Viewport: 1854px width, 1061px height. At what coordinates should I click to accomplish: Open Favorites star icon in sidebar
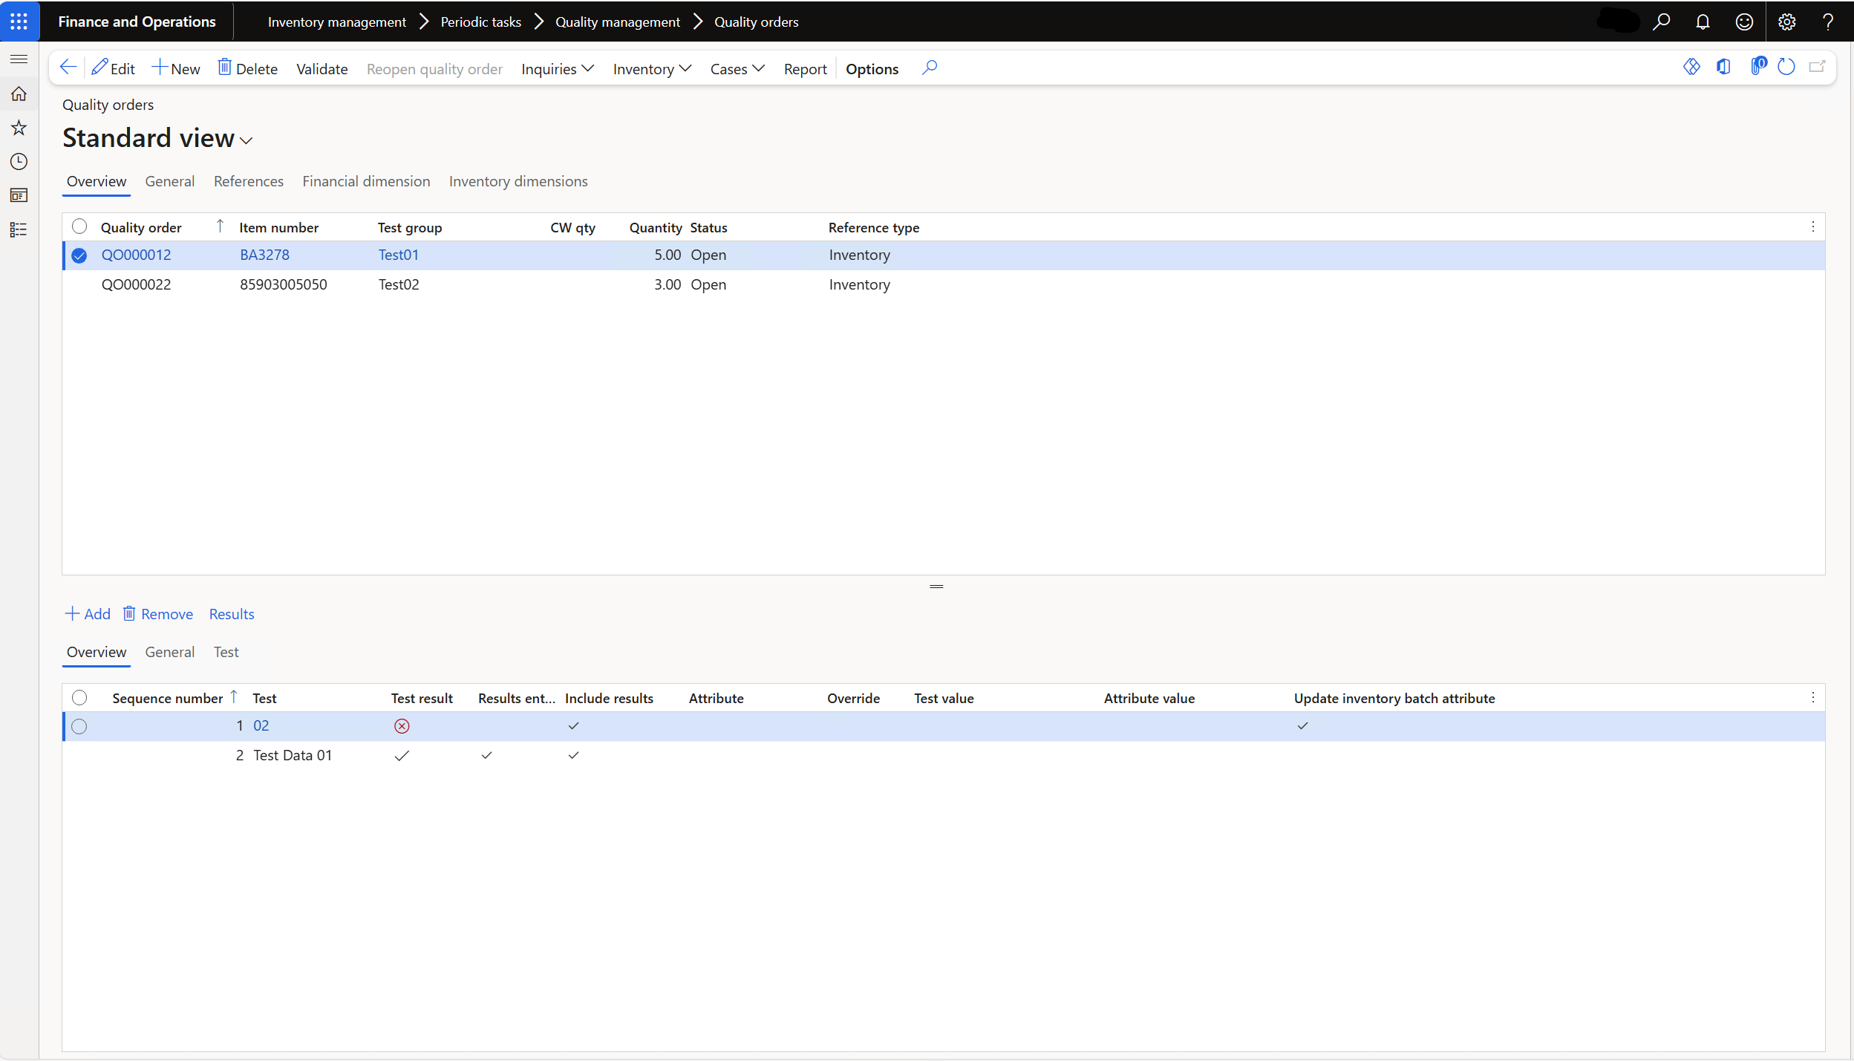[19, 128]
